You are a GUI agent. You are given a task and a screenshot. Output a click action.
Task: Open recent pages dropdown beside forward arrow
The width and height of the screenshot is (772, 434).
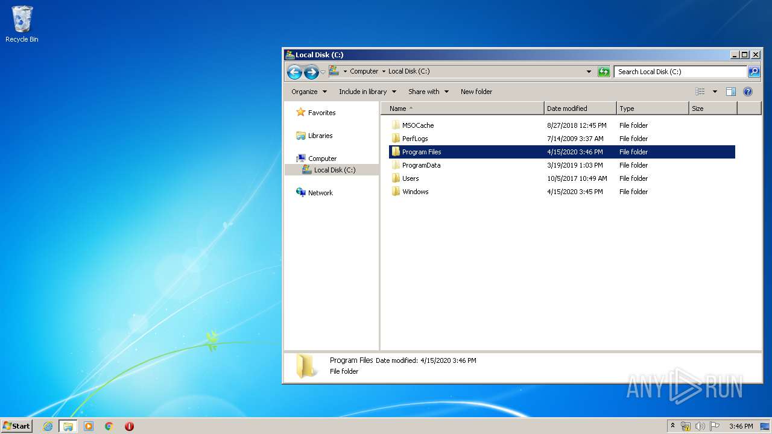(323, 72)
